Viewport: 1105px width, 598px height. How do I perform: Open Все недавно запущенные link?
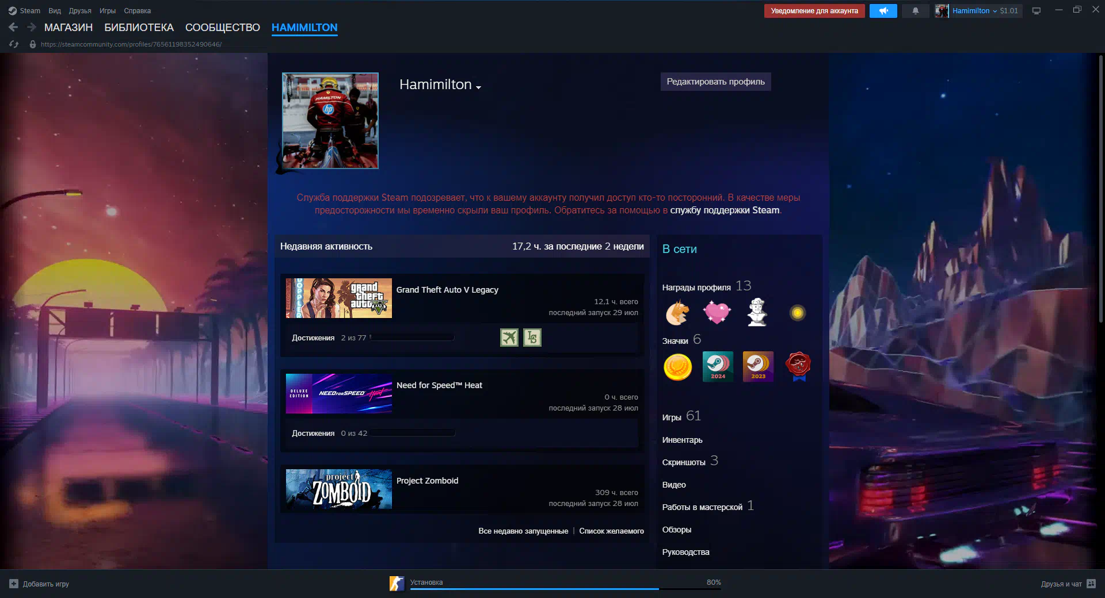(523, 531)
